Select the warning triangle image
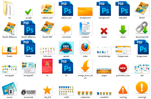 tap(123, 90)
